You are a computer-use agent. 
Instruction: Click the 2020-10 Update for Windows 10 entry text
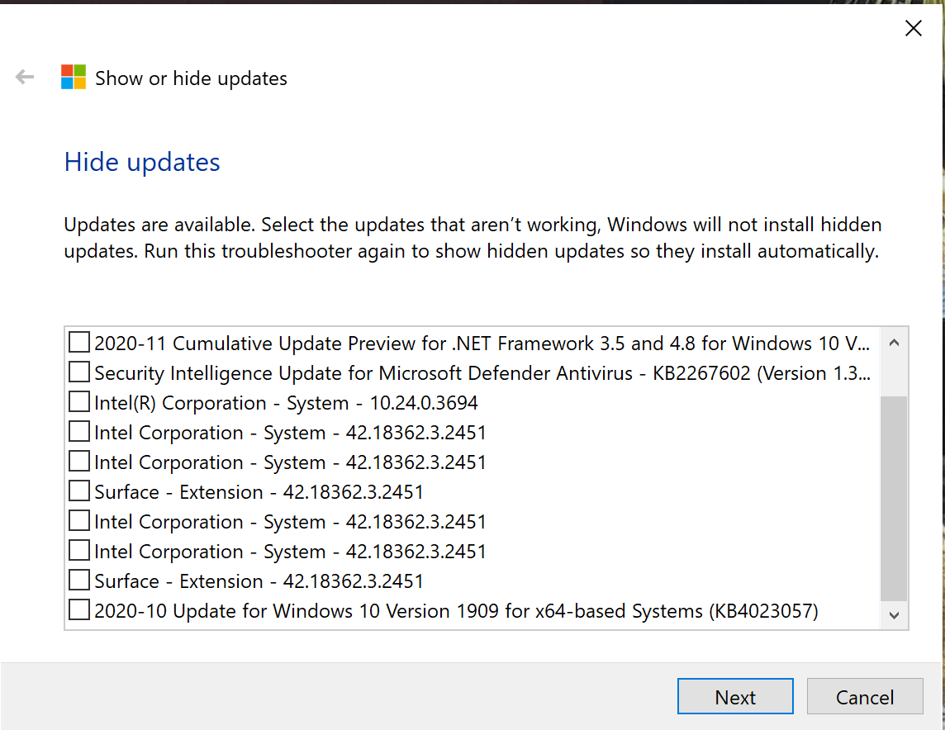[x=456, y=611]
